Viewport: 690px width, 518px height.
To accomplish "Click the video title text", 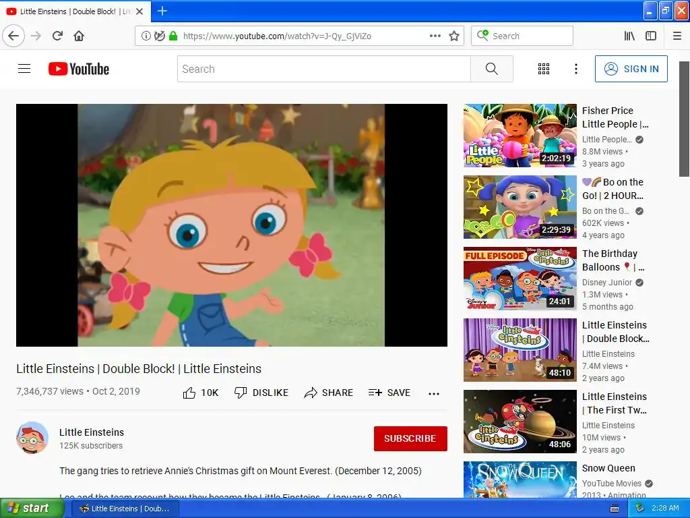I will coord(139,369).
